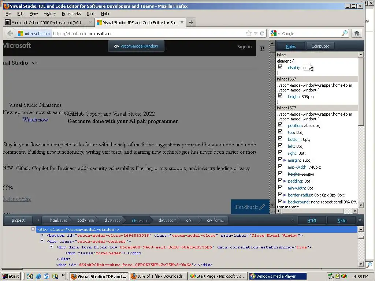Switch to Start Page Microsoft Visual taskbar item

pos(218,276)
